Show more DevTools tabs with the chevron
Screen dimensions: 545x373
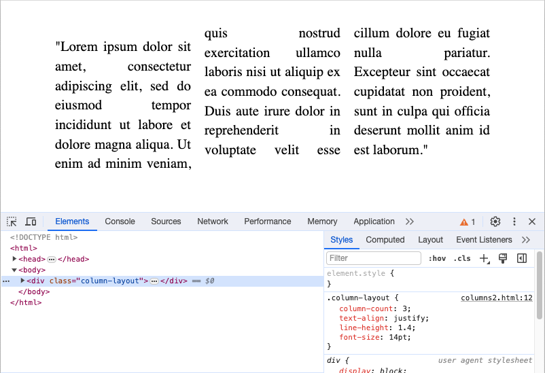410,221
